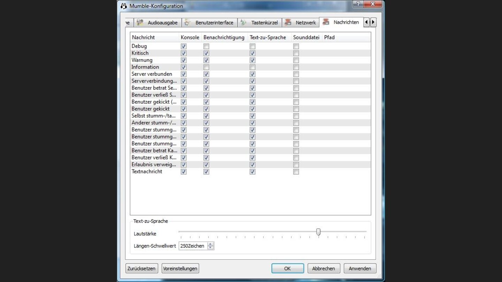The width and height of the screenshot is (502, 282).
Task: Open the Audioausgabe tab
Action: [158, 23]
